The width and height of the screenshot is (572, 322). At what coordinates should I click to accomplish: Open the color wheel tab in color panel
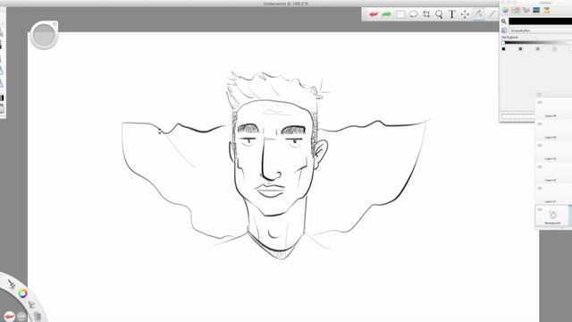pyautogui.click(x=505, y=10)
